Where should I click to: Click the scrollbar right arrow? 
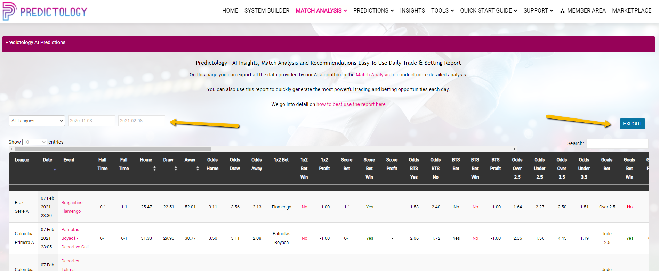(x=514, y=149)
